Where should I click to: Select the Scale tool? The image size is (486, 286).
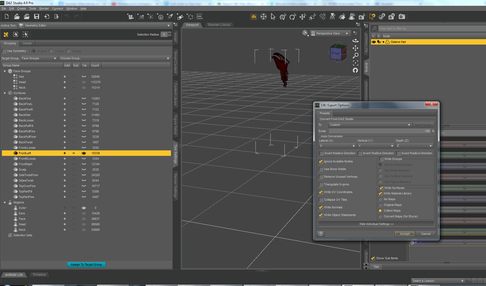312,17
